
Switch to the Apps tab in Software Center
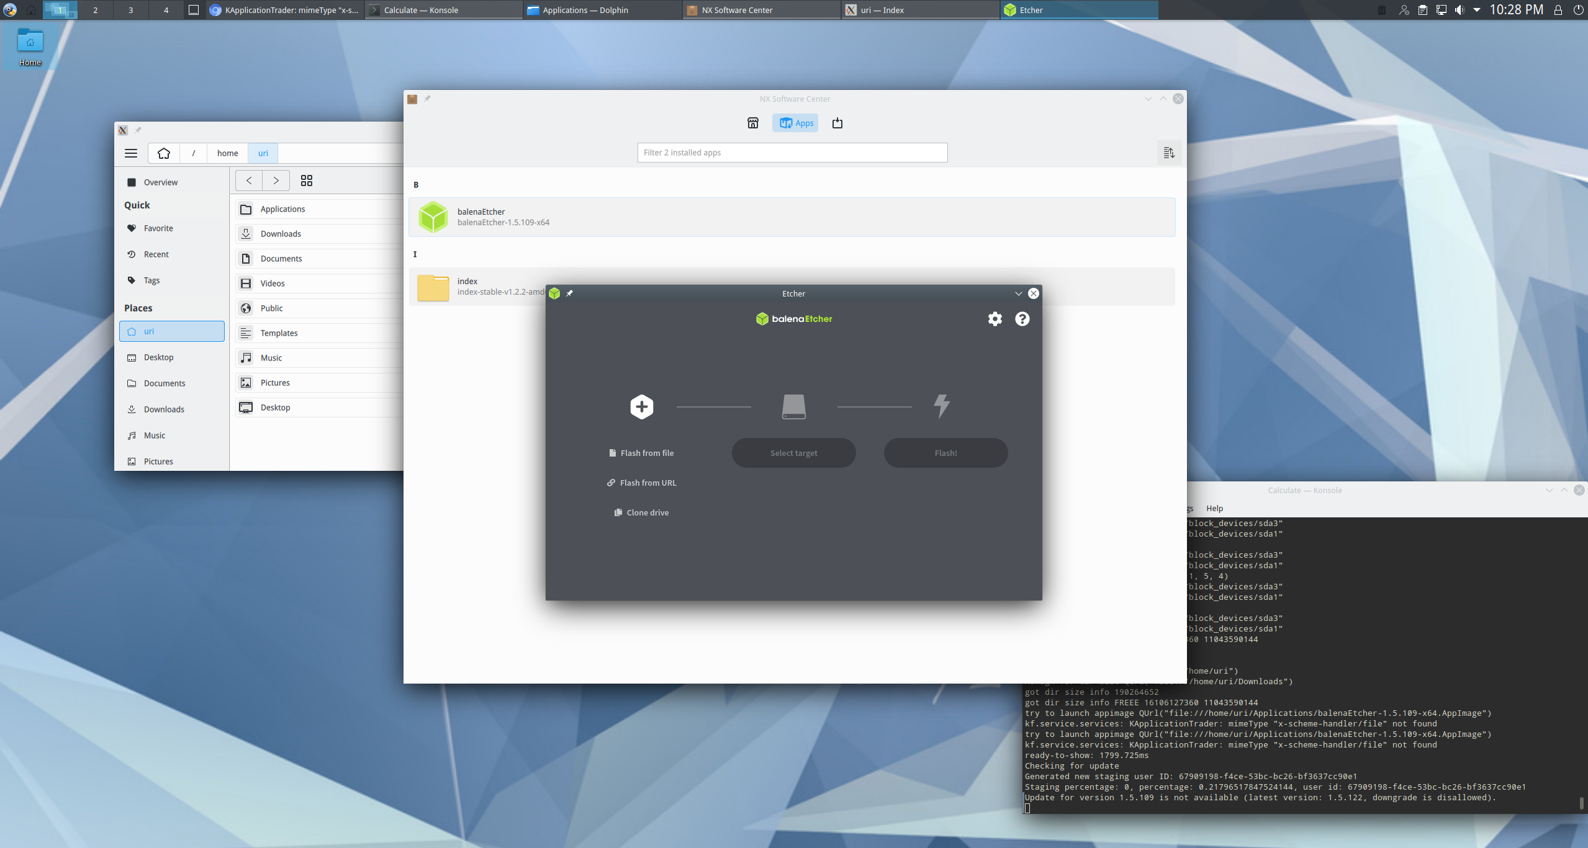(794, 123)
